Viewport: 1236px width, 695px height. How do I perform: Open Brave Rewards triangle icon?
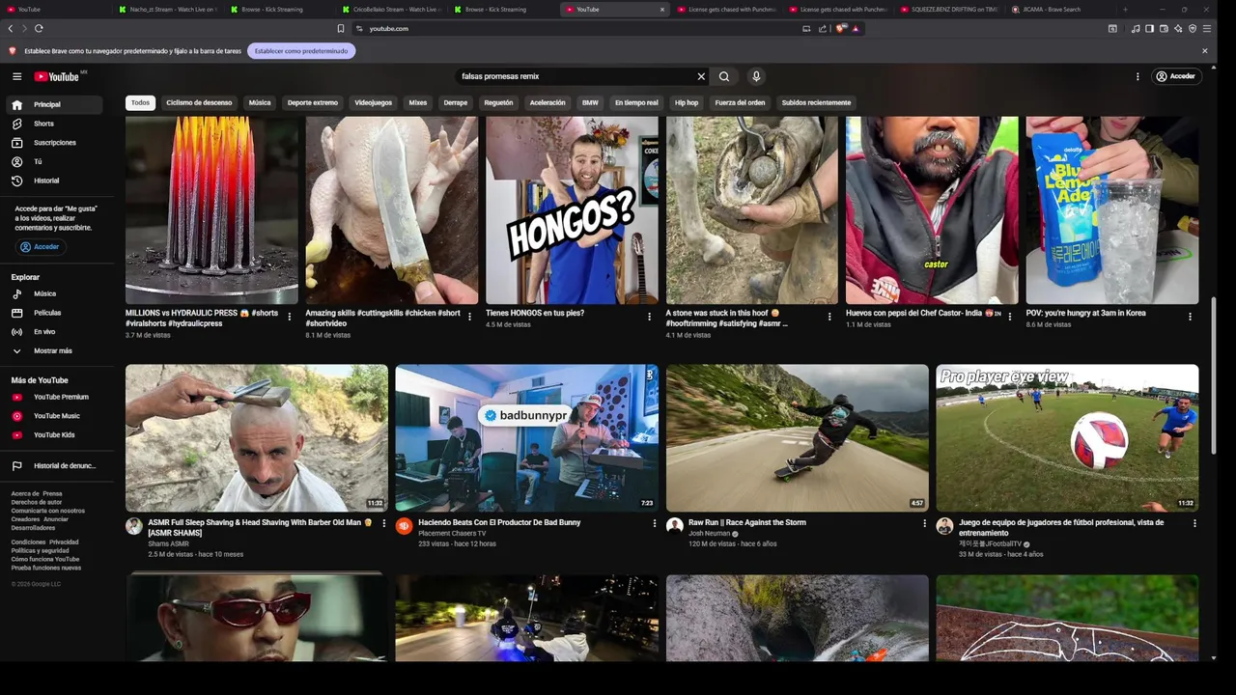[x=856, y=28]
